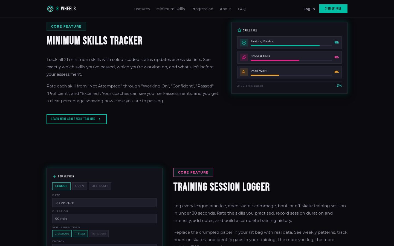Click the 85% value for Skating Basics

click(337, 43)
